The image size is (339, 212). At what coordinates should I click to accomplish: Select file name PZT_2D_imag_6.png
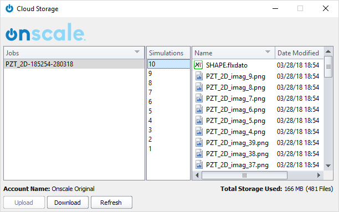tap(235, 110)
